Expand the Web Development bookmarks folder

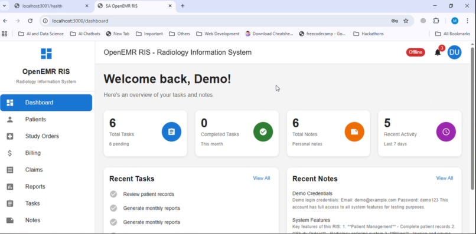pyautogui.click(x=218, y=34)
